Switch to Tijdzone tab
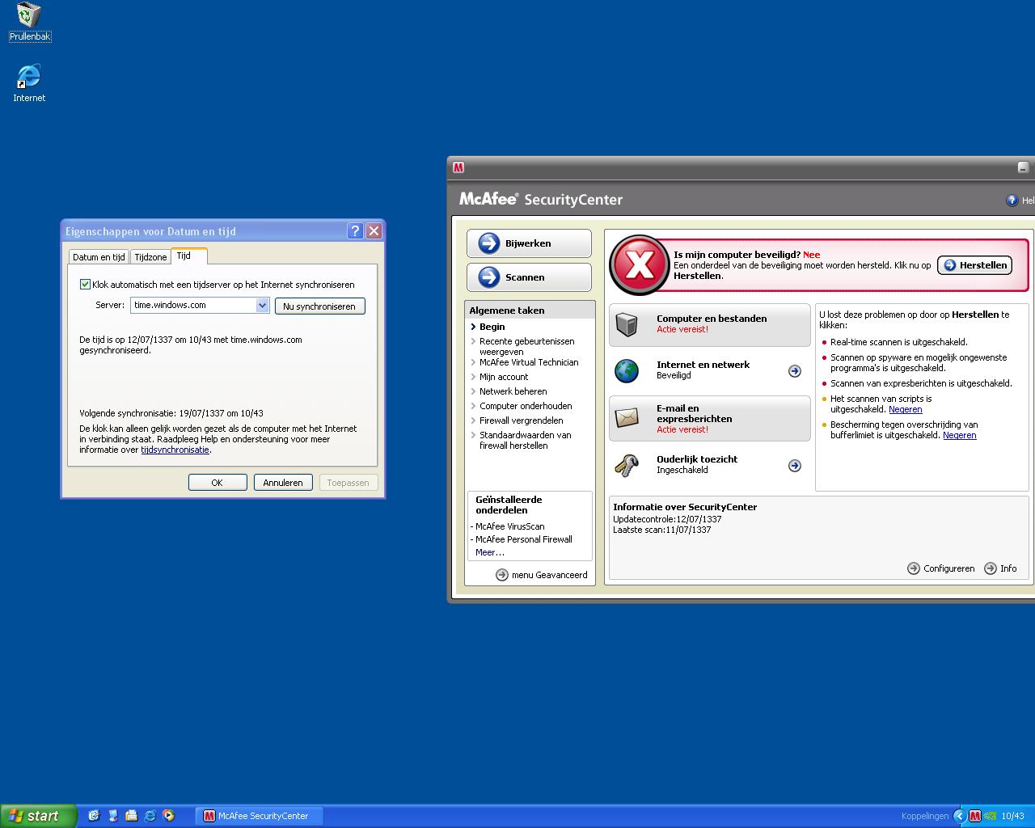Image resolution: width=1035 pixels, height=828 pixels. click(x=150, y=257)
